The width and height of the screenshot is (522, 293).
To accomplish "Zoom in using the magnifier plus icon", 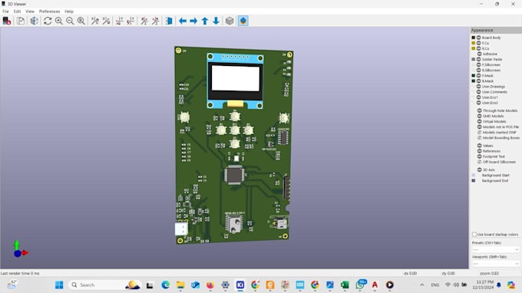I will (x=59, y=21).
